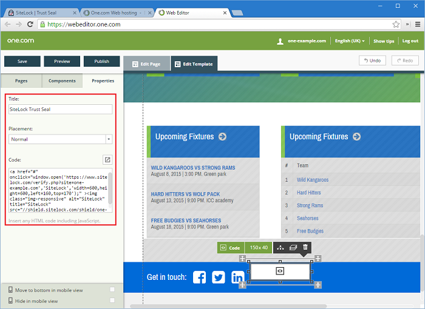This screenshot has width=425, height=309.
Task: Click the LinkedIn icon in footer
Action: pyautogui.click(x=238, y=277)
